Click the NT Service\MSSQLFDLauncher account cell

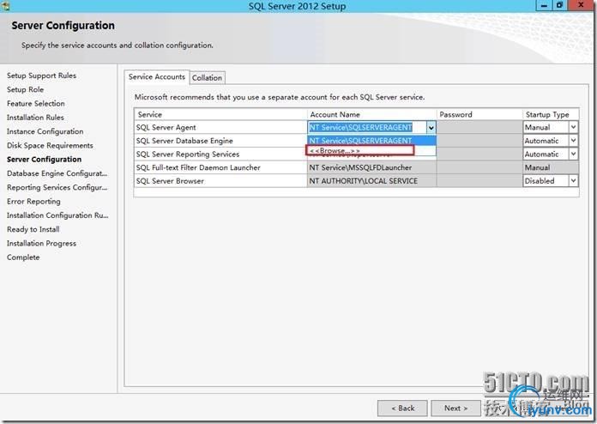tap(371, 167)
